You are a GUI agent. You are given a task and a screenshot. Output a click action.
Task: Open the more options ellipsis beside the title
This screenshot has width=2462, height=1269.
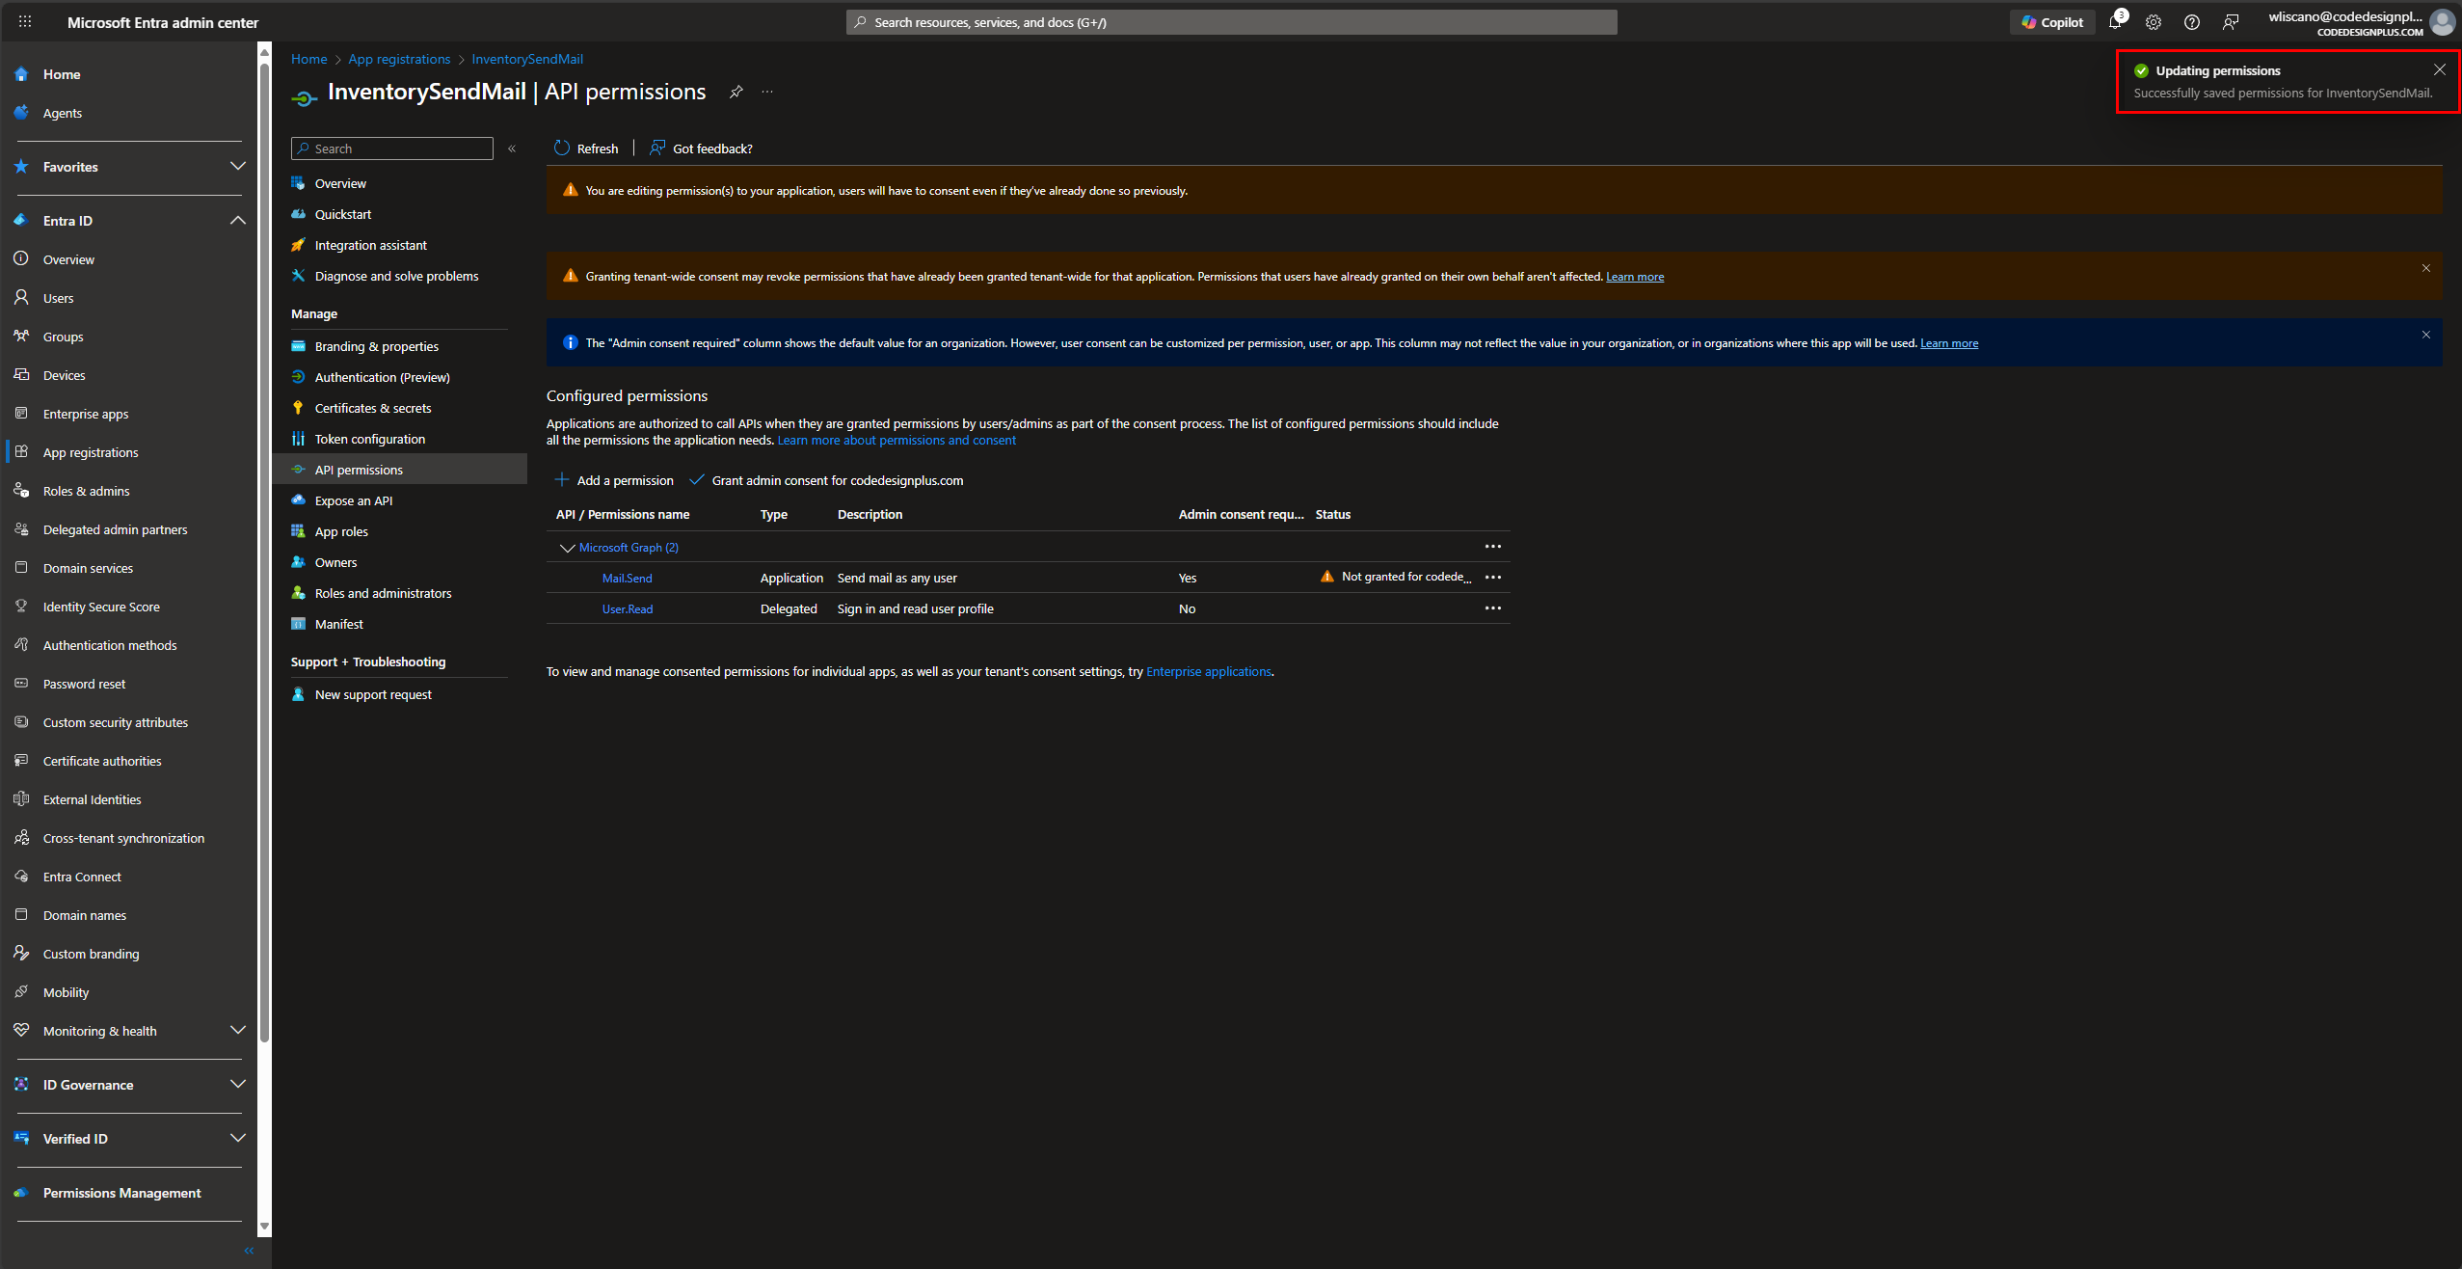pos(767,92)
